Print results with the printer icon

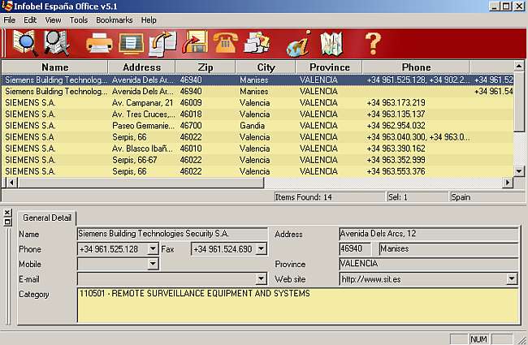pyautogui.click(x=99, y=43)
